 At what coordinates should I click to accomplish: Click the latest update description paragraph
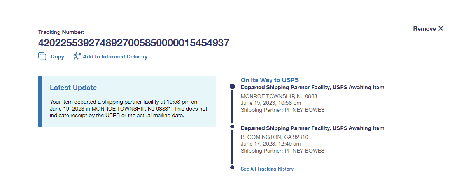click(x=128, y=109)
